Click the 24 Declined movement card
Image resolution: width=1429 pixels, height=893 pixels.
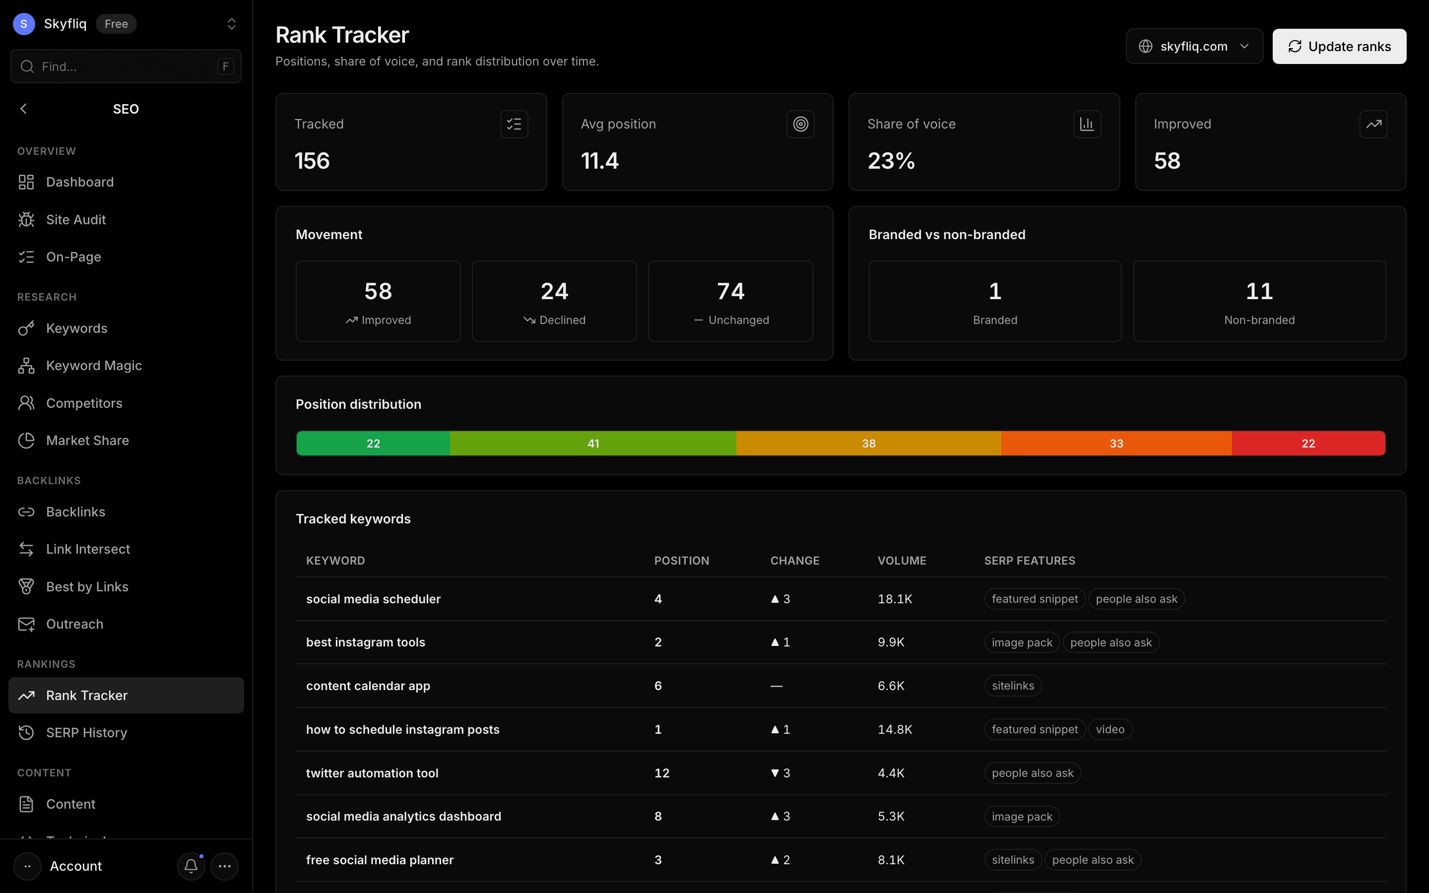click(554, 301)
